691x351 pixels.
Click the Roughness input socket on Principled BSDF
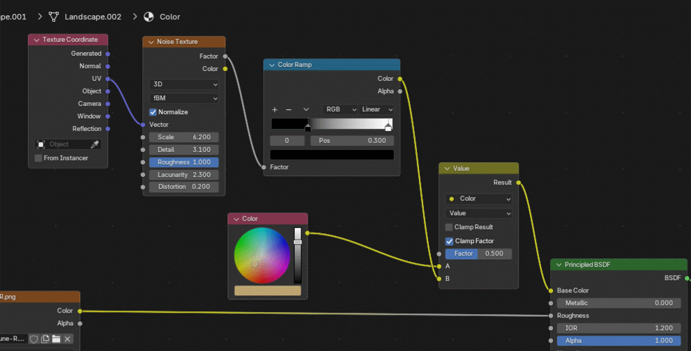(551, 315)
